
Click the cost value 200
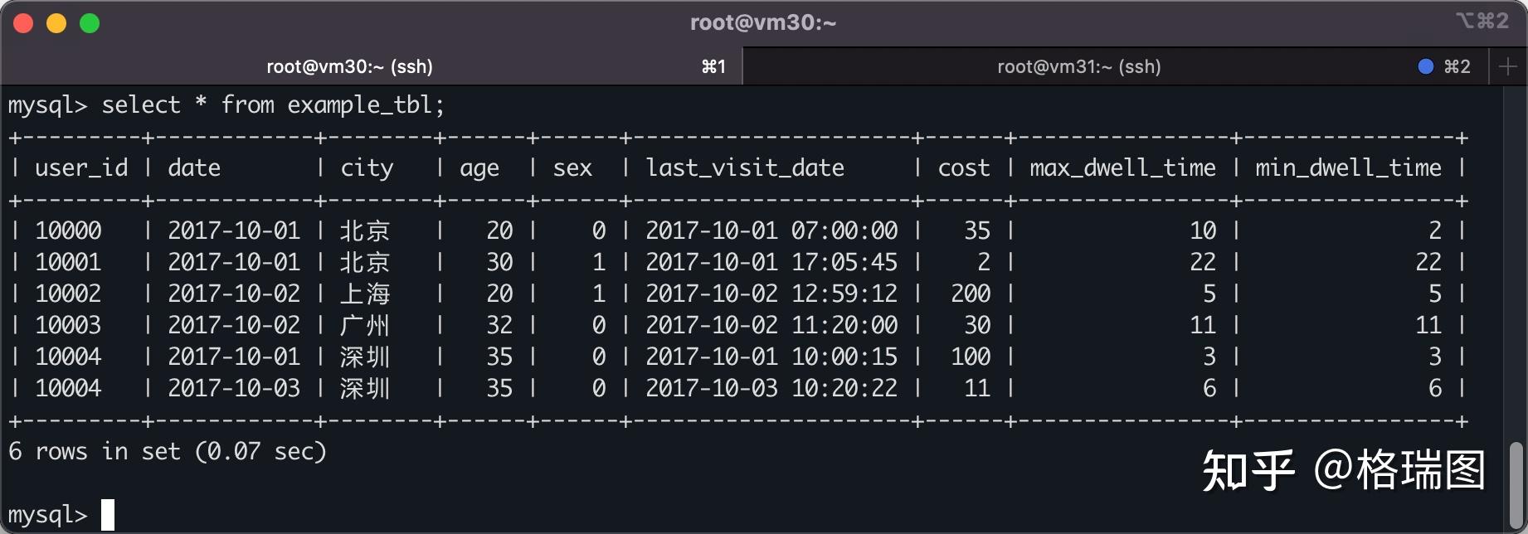pos(970,294)
